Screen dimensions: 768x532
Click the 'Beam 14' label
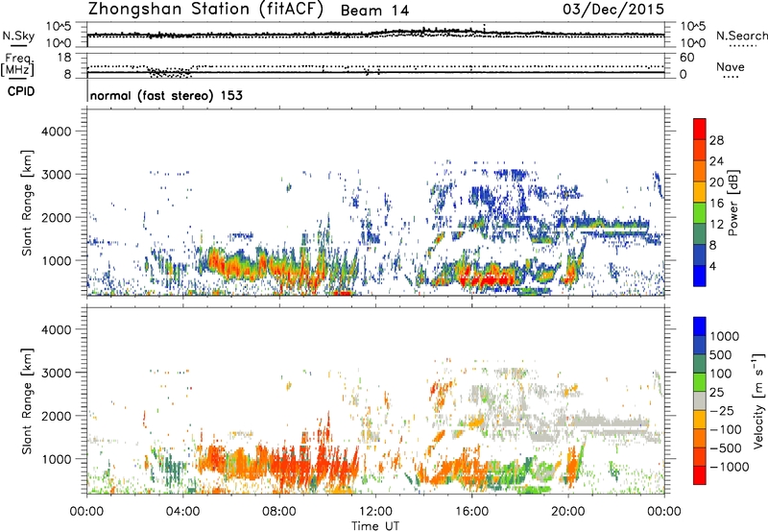[374, 11]
